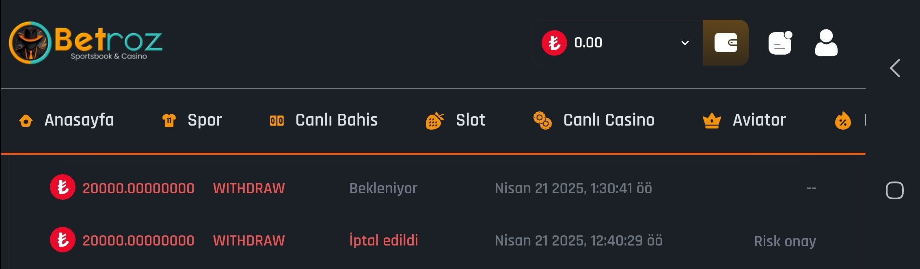Click the left chevron arrow

pyautogui.click(x=895, y=68)
